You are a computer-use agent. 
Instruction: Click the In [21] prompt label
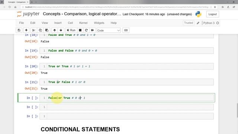(x=31, y=82)
